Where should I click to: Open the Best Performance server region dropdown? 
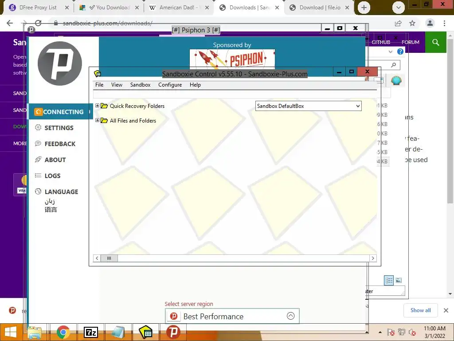pos(232,316)
